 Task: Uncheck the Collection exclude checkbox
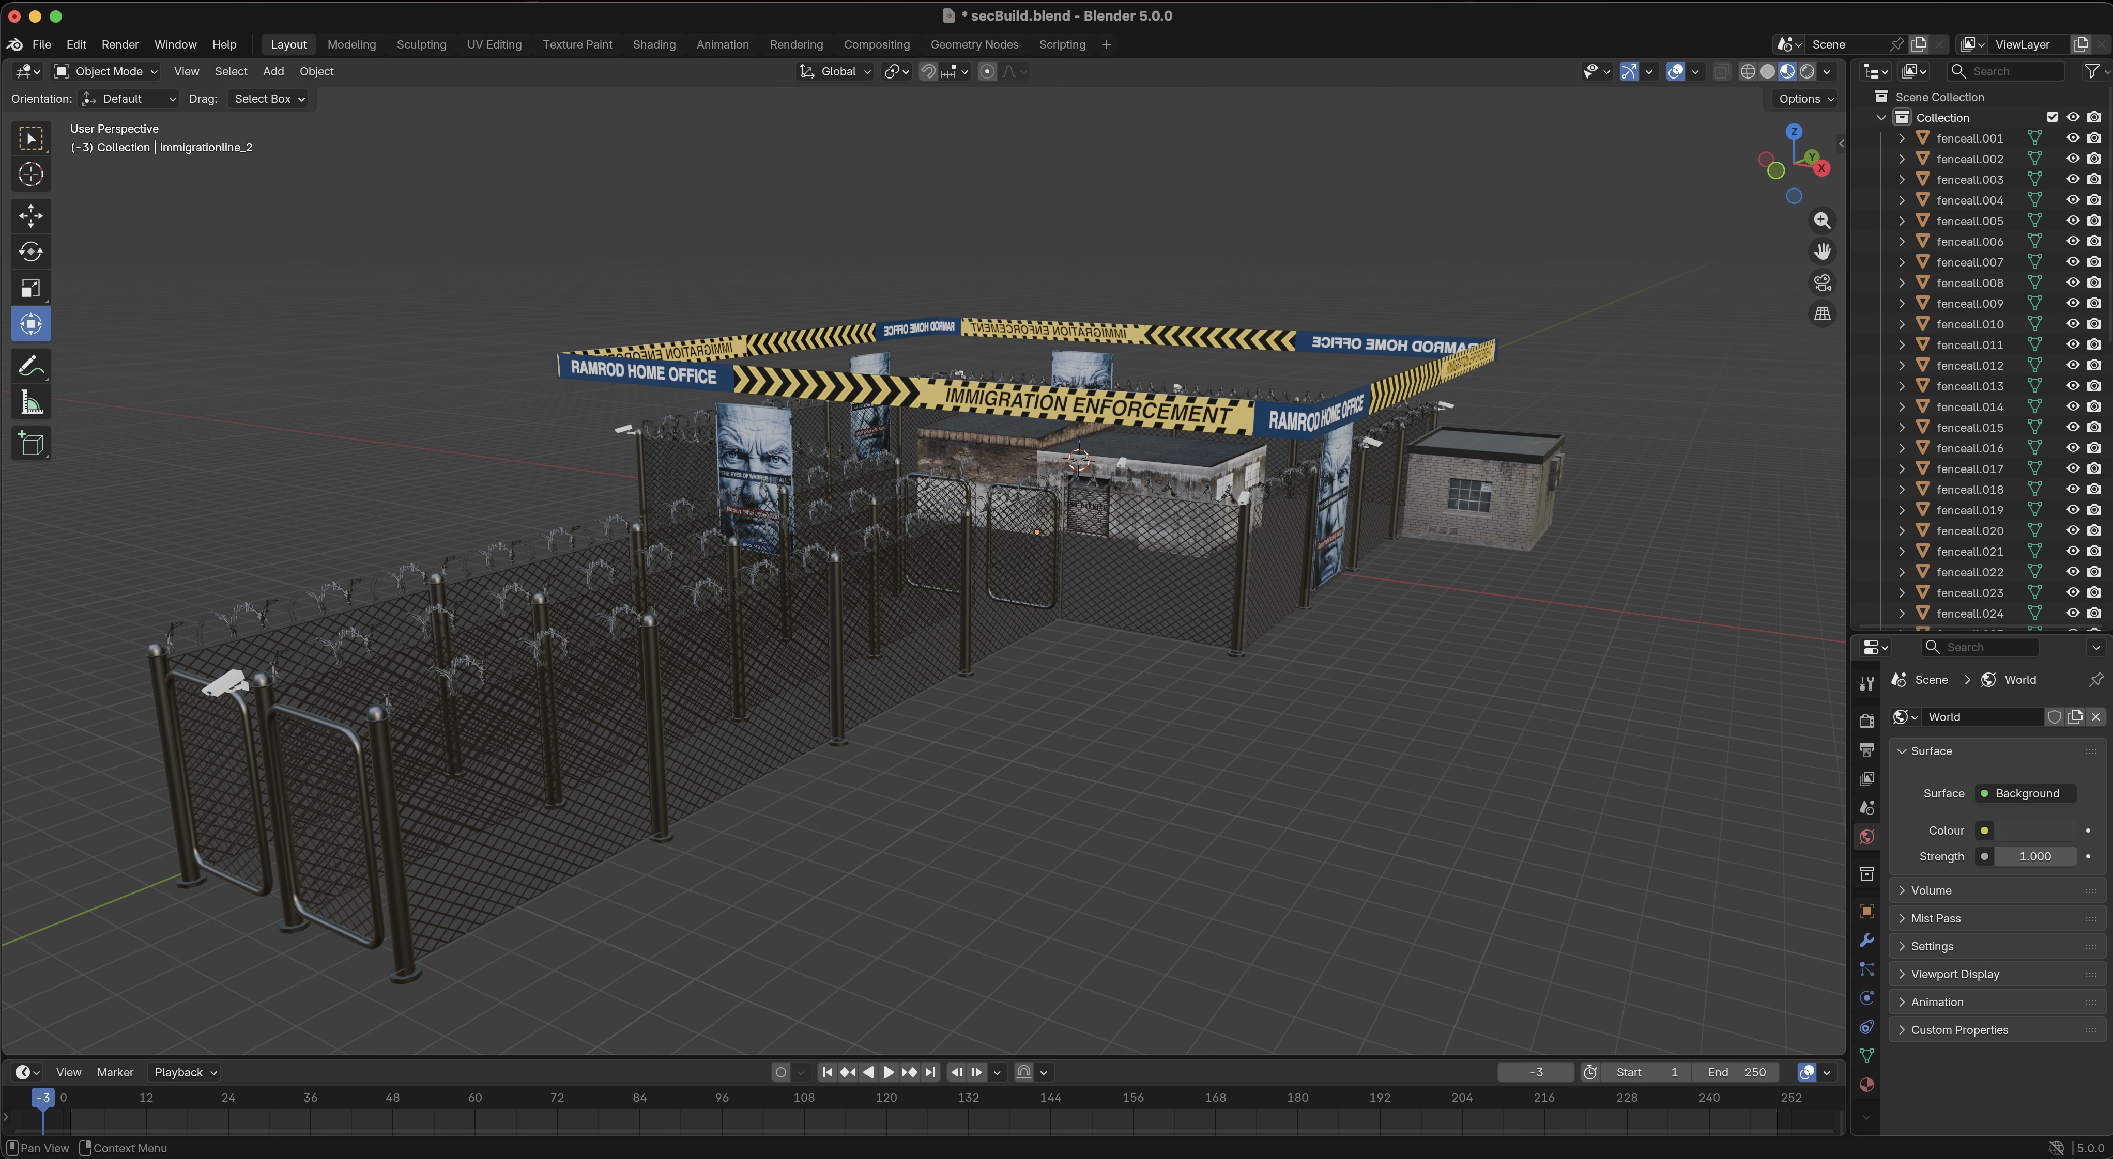[2053, 117]
